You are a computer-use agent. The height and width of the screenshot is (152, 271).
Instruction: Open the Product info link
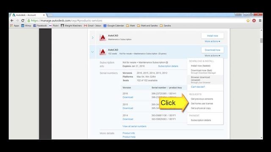pos(129,133)
